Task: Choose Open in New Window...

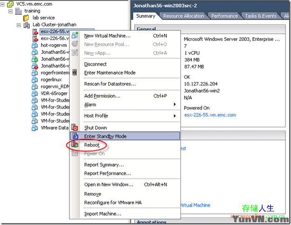Action: pyautogui.click(x=125, y=185)
